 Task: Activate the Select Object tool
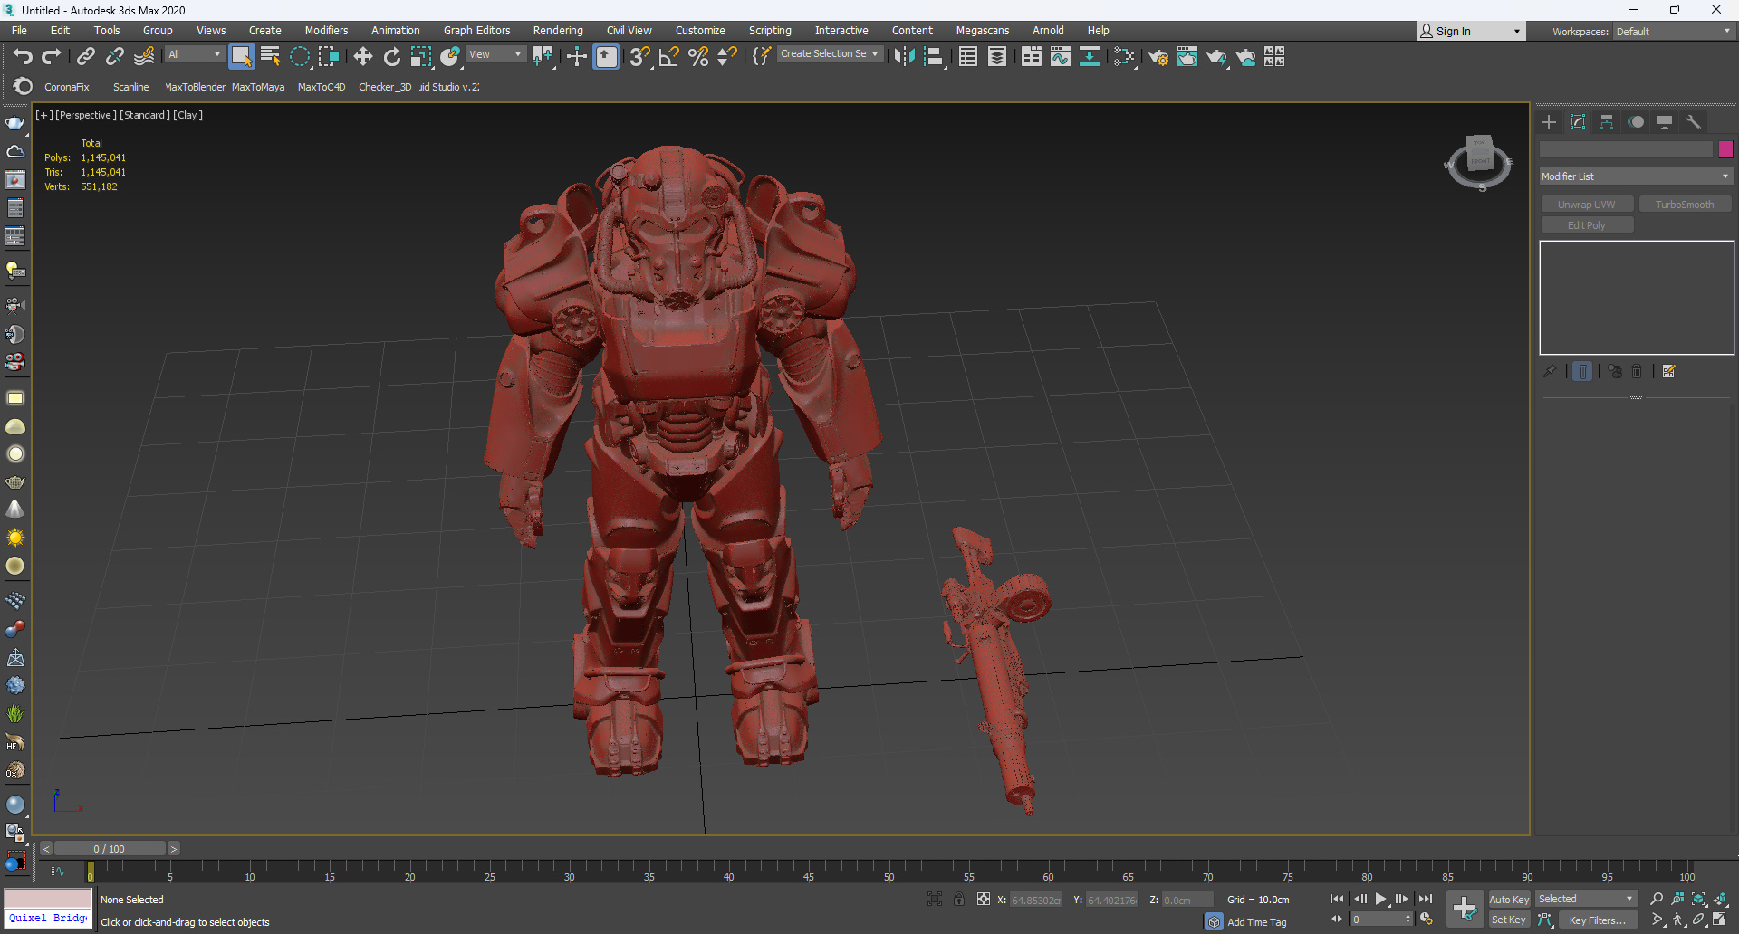241,57
